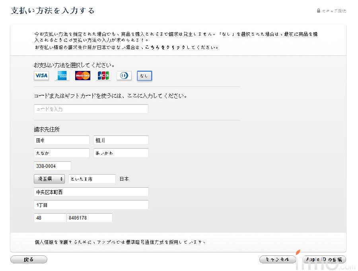The width and height of the screenshot is (358, 271).
Task: Edit the street address field 中央区本町西
Action: (91, 192)
